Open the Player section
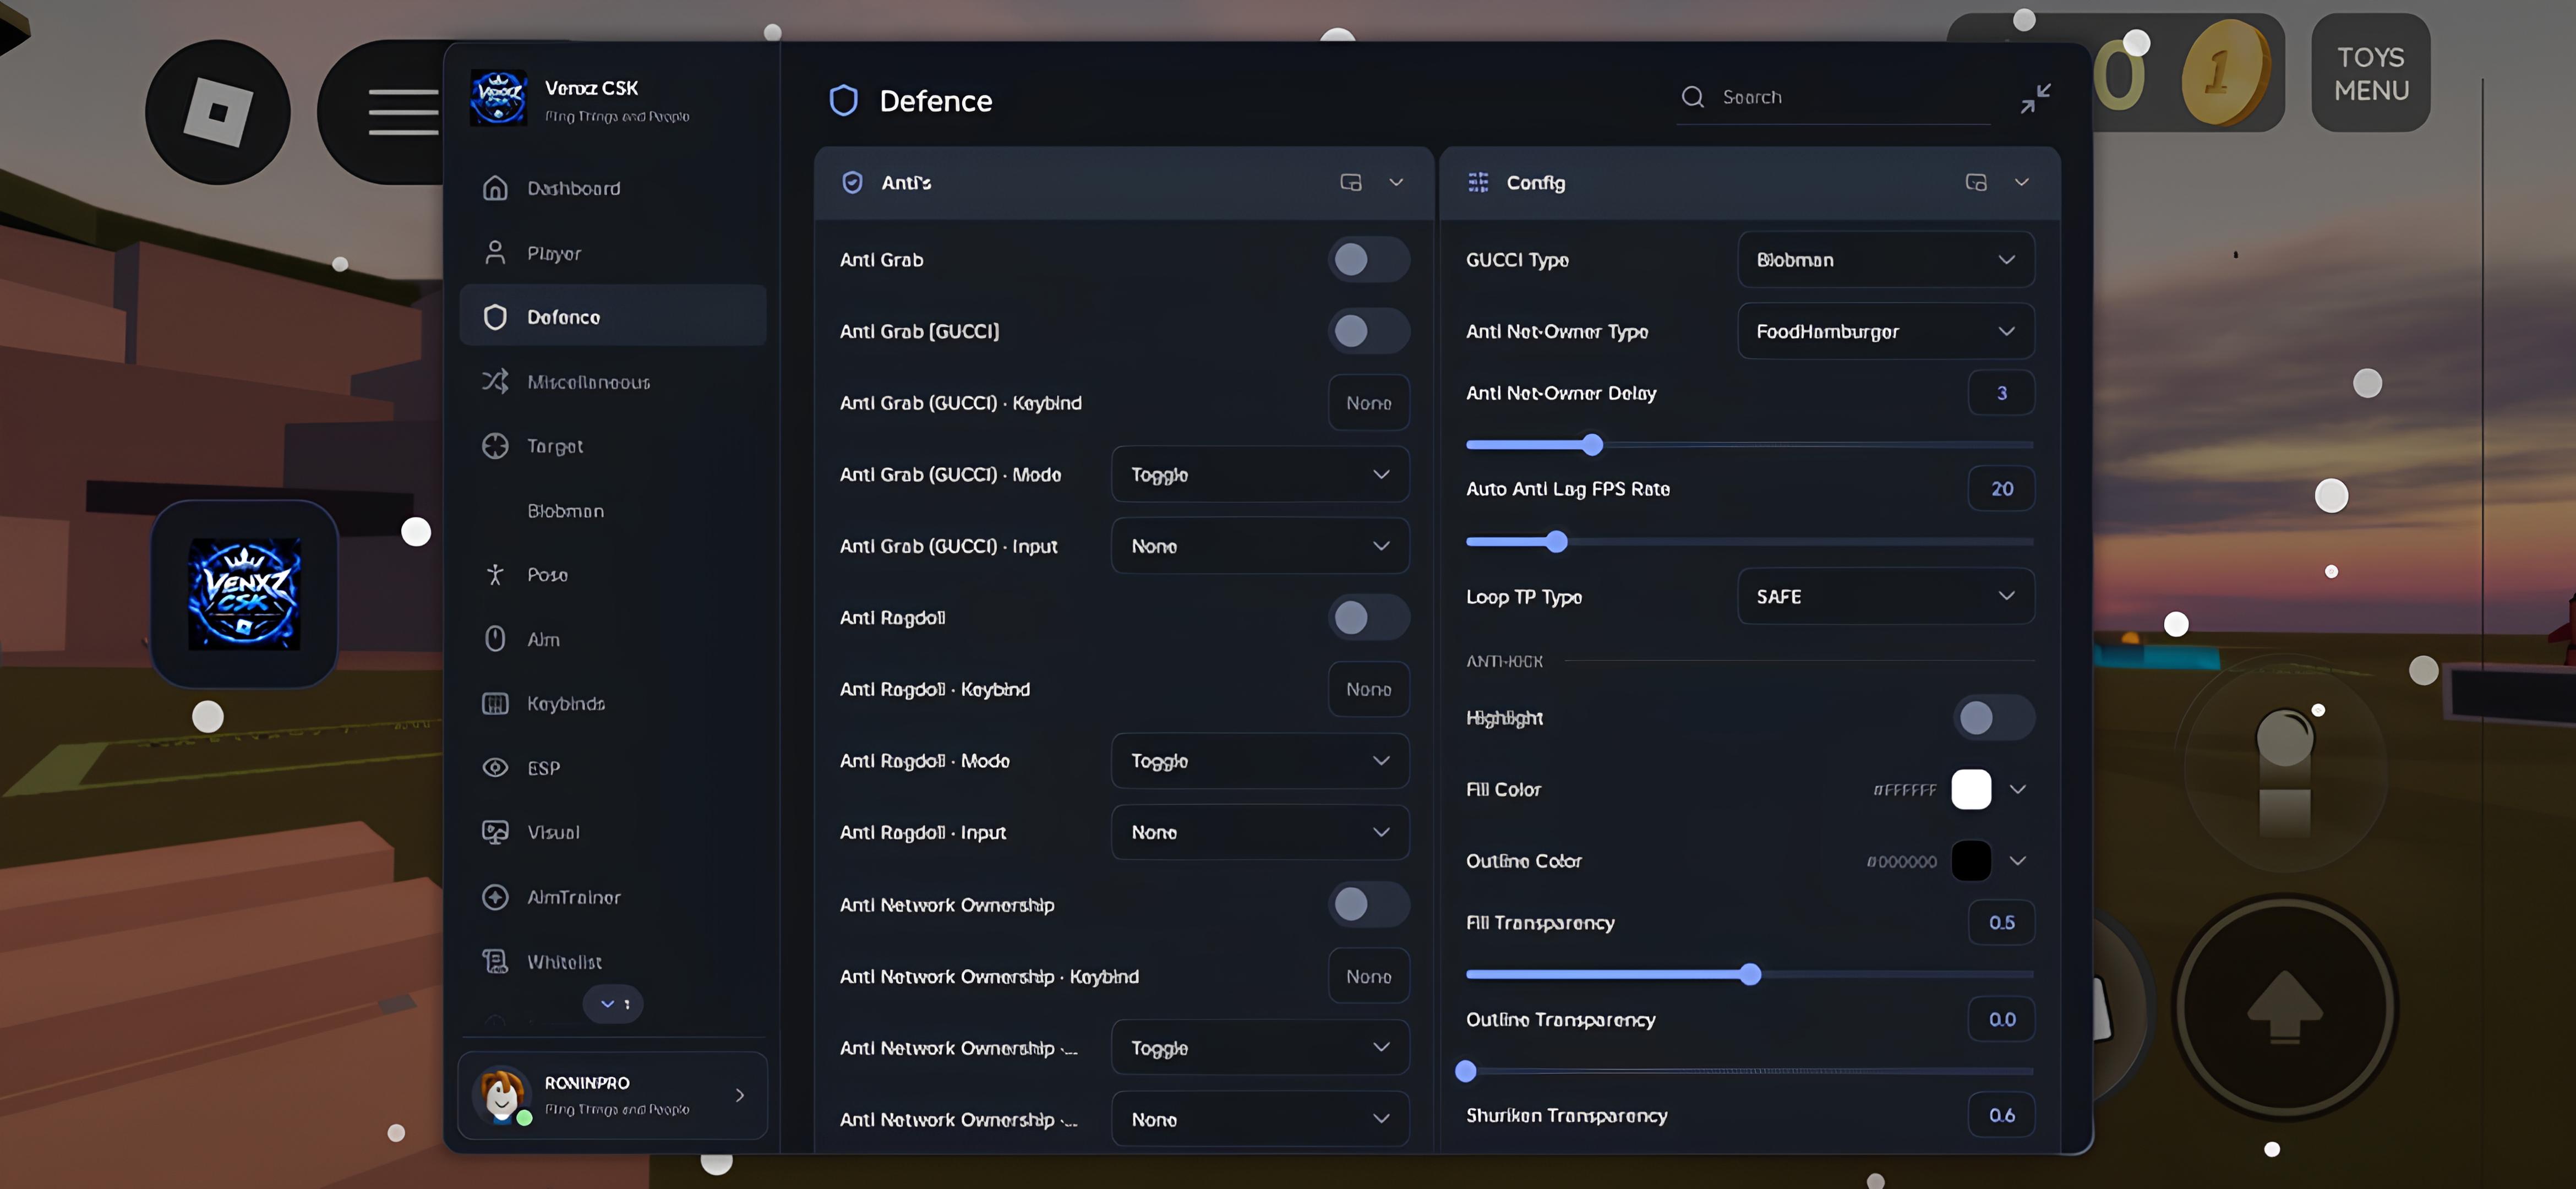This screenshot has height=1189, width=2576. (613, 253)
